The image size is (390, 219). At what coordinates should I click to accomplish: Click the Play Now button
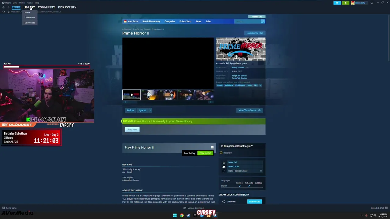pyautogui.click(x=132, y=130)
